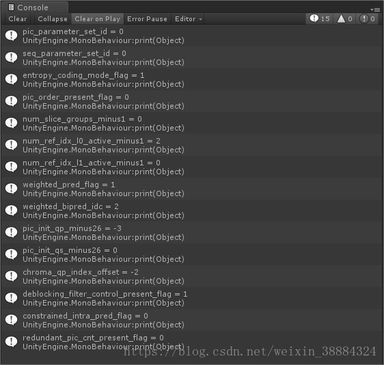Select log text 'weighted_pred_flag = 1'

[x=69, y=185]
